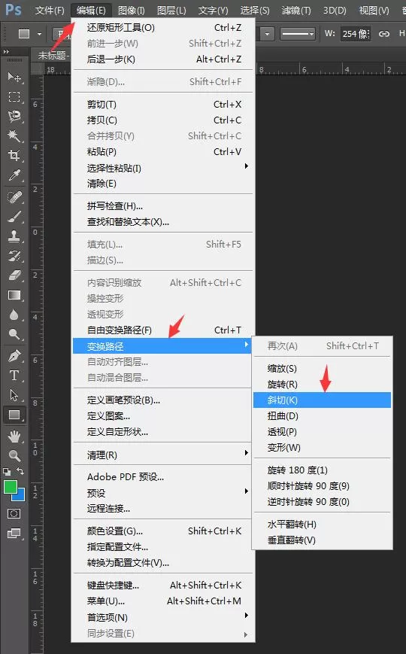Switch to the 未标题 document tab
Image resolution: width=406 pixels, height=654 pixels.
[x=51, y=55]
